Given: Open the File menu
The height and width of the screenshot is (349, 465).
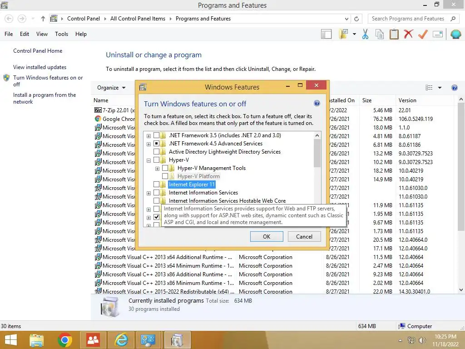Looking at the screenshot, I should click(x=9, y=34).
